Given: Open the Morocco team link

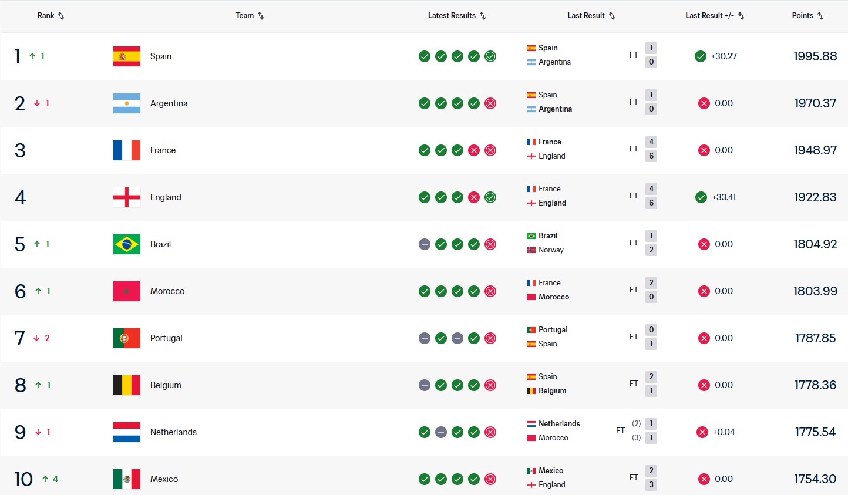Looking at the screenshot, I should point(167,291).
